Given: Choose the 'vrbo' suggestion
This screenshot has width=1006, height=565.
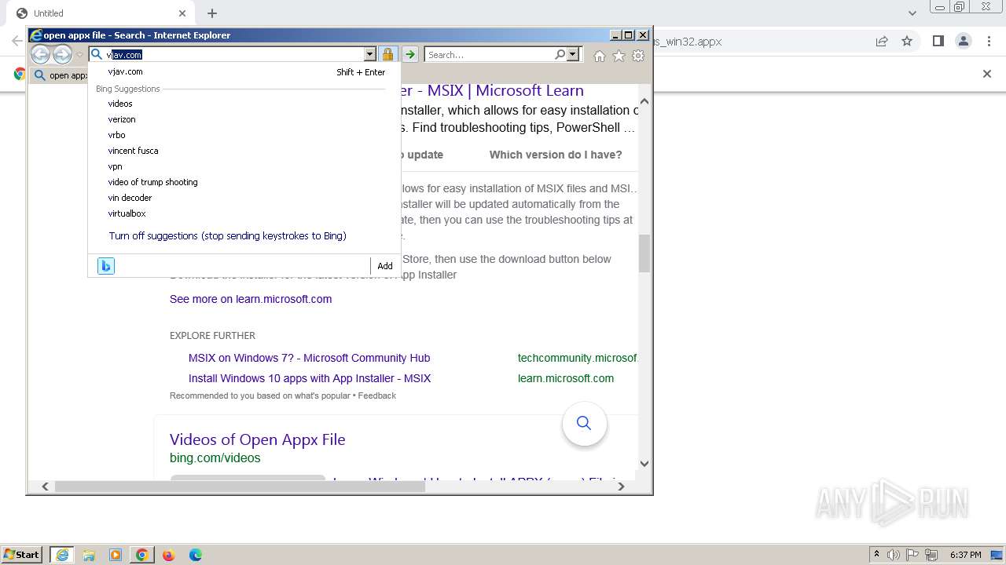Looking at the screenshot, I should 116,135.
